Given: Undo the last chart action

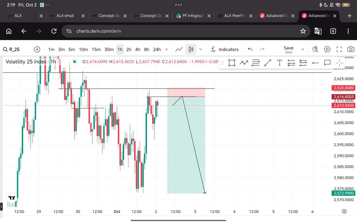Looking at the screenshot, I should point(250,49).
